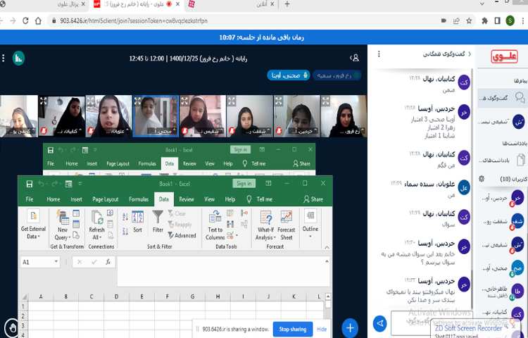Reload the page in browser toolbar
The image size is (528, 338).
coord(25,21)
